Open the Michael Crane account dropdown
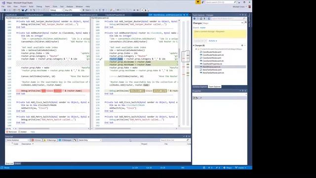The width and height of the screenshot is (316, 178). pos(240,6)
